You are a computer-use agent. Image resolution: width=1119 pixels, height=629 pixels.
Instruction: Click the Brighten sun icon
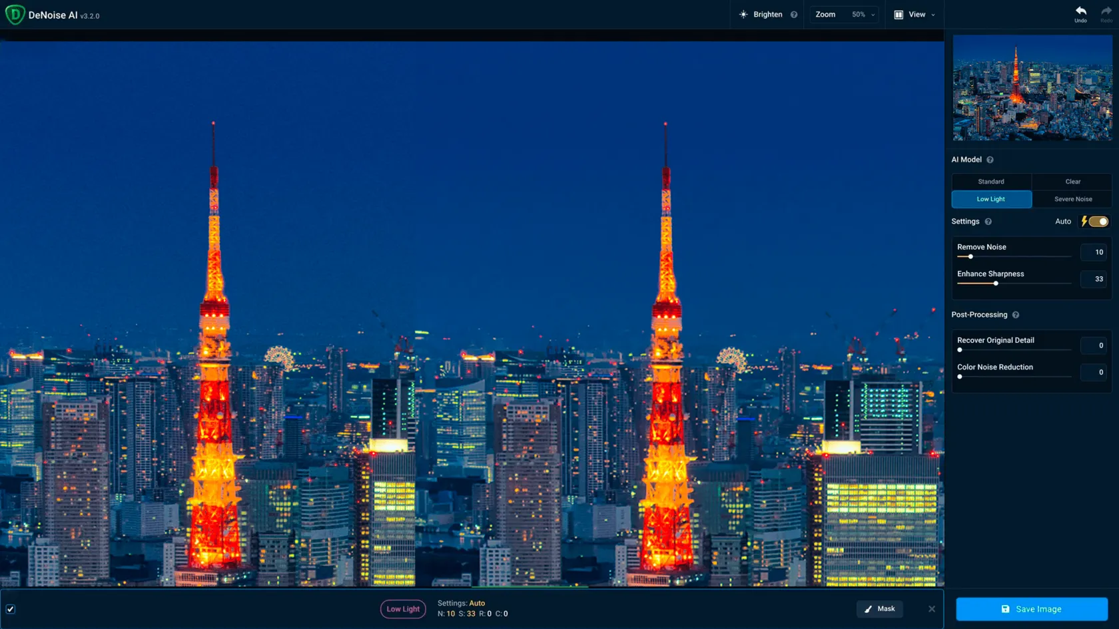click(742, 14)
